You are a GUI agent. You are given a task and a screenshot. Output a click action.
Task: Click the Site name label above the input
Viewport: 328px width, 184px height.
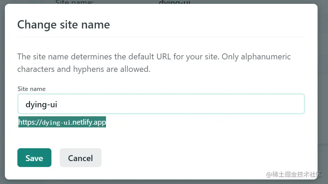(x=32, y=89)
